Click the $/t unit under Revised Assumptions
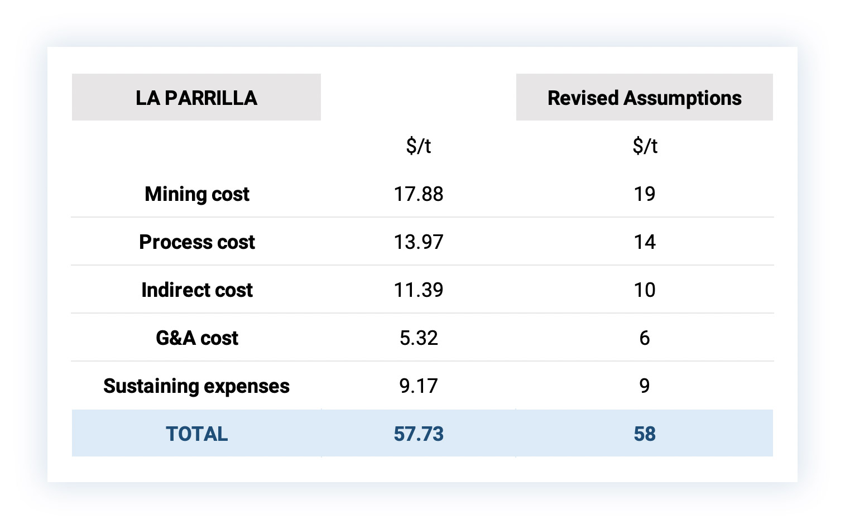The width and height of the screenshot is (845, 529). (x=645, y=146)
